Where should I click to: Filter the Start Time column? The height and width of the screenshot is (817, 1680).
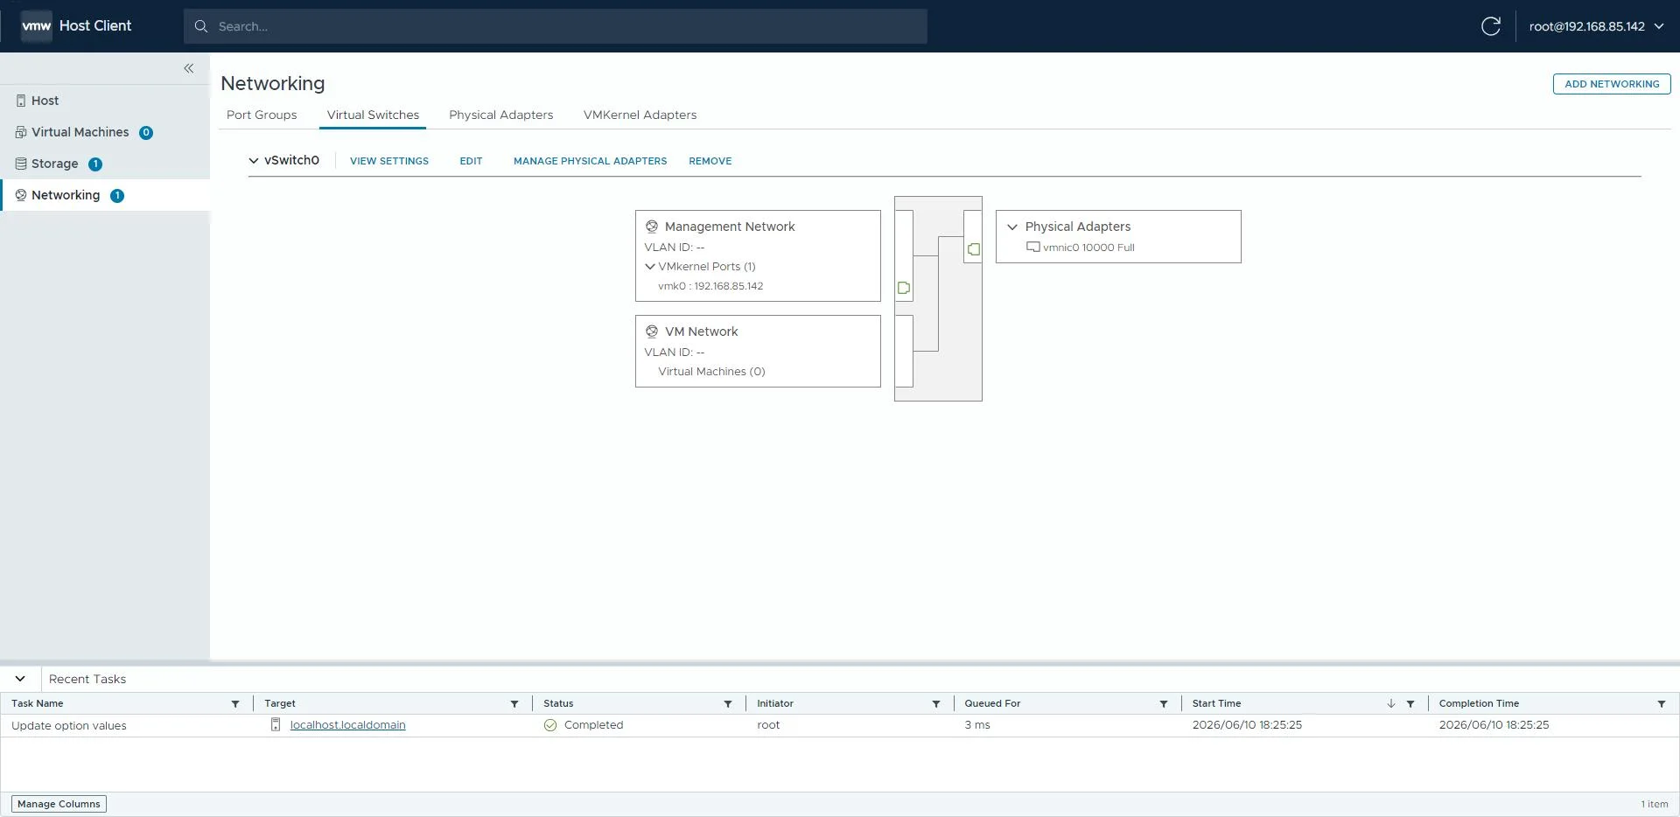coord(1410,704)
